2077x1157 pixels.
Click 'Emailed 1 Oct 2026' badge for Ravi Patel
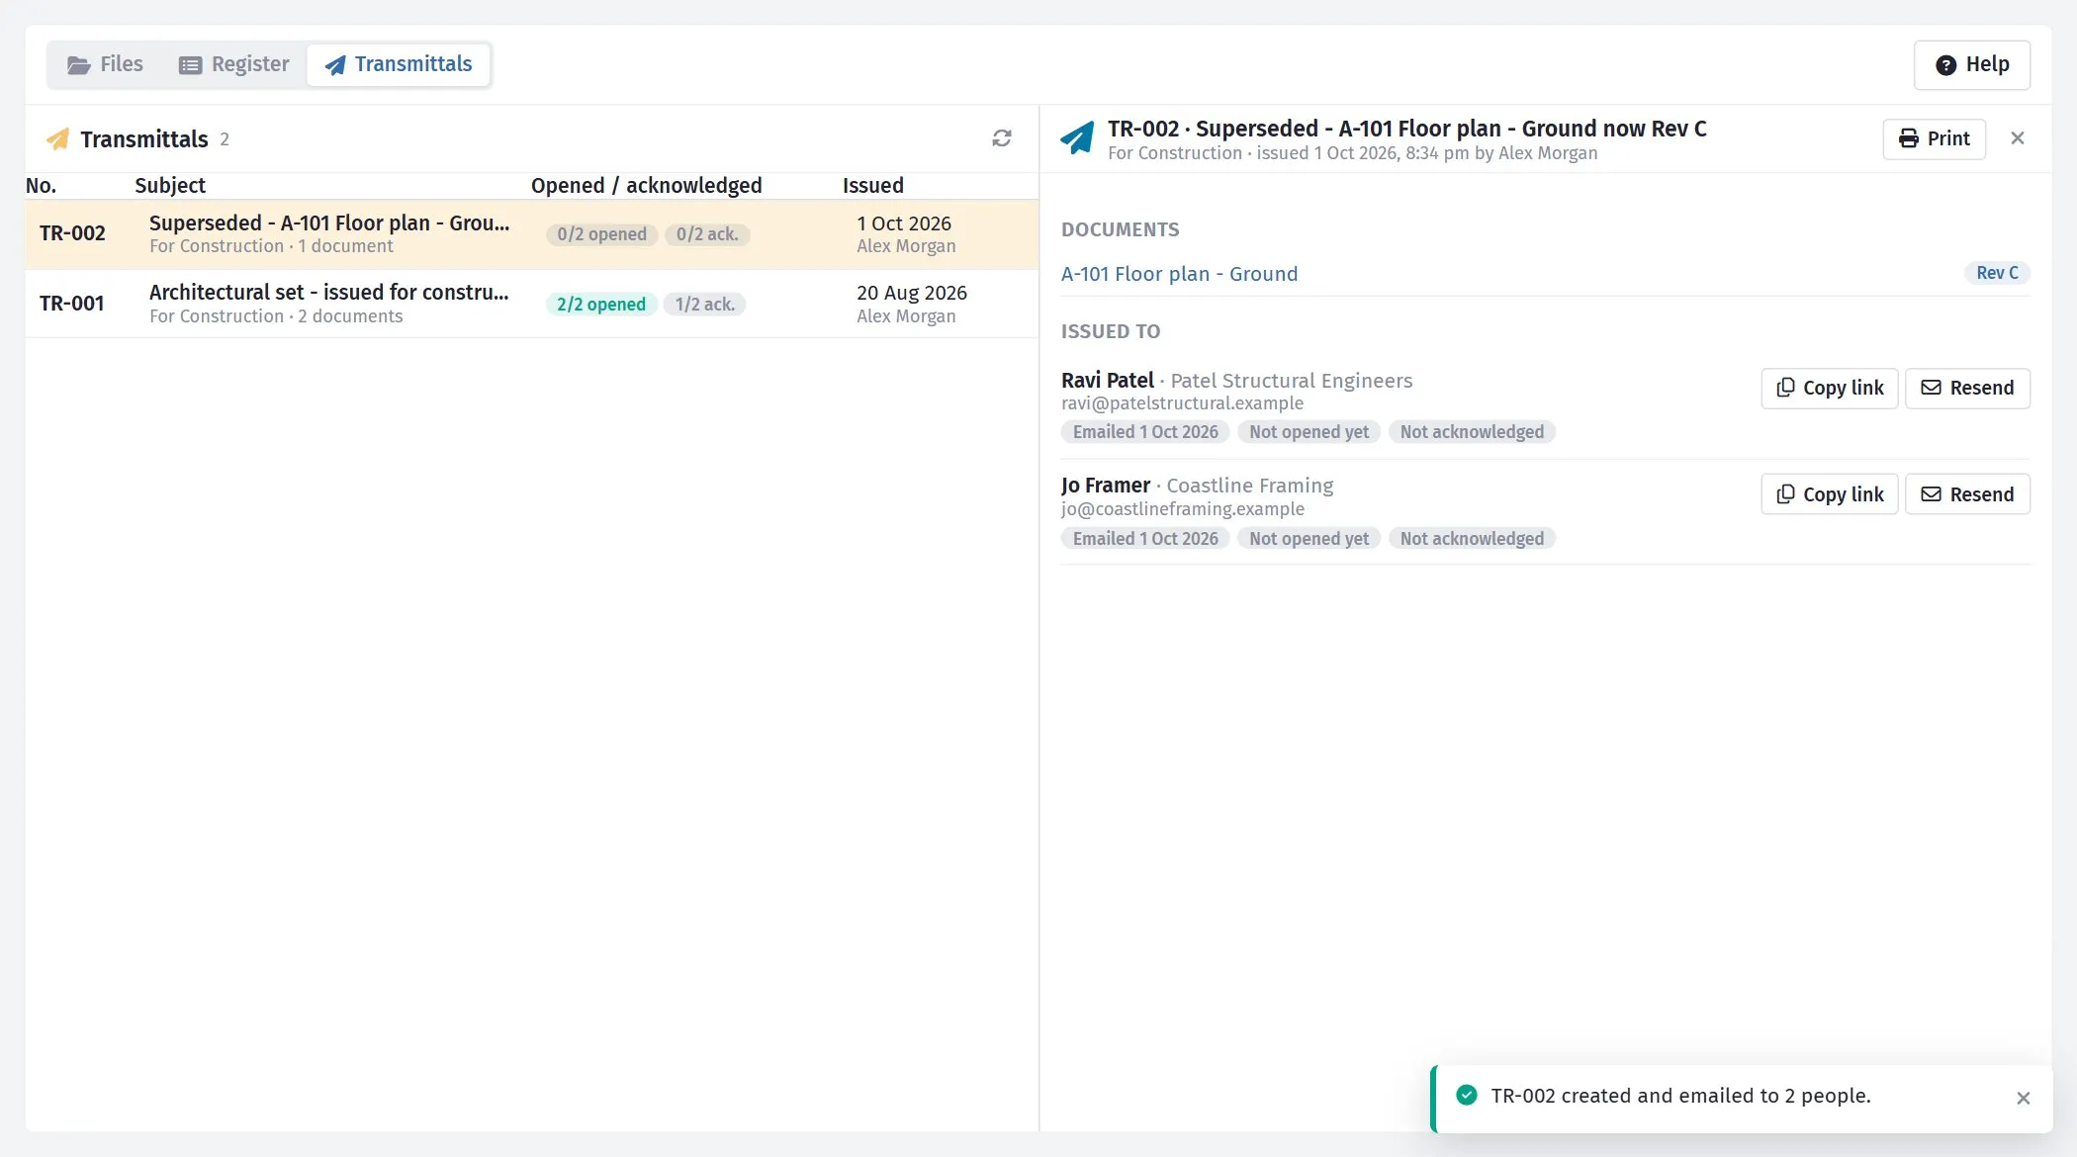[1145, 432]
